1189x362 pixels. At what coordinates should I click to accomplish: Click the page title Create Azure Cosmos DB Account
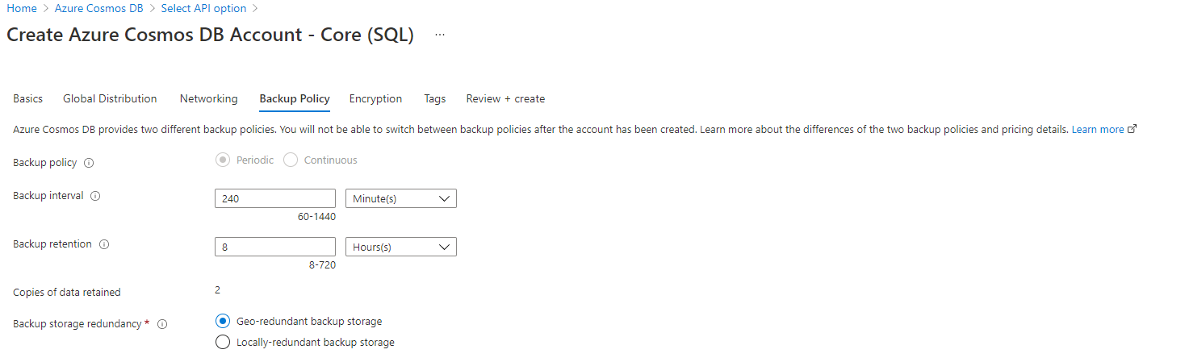[210, 35]
